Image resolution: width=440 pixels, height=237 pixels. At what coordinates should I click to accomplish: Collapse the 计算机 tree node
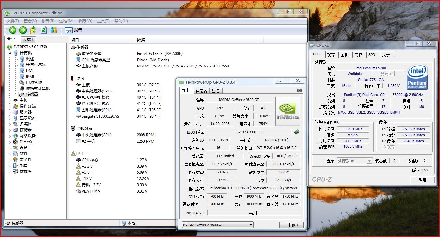coord(10,53)
